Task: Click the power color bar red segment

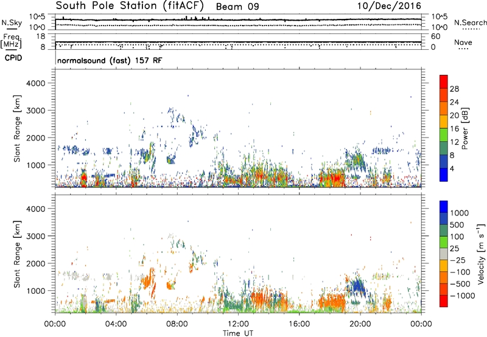Action: (x=444, y=82)
